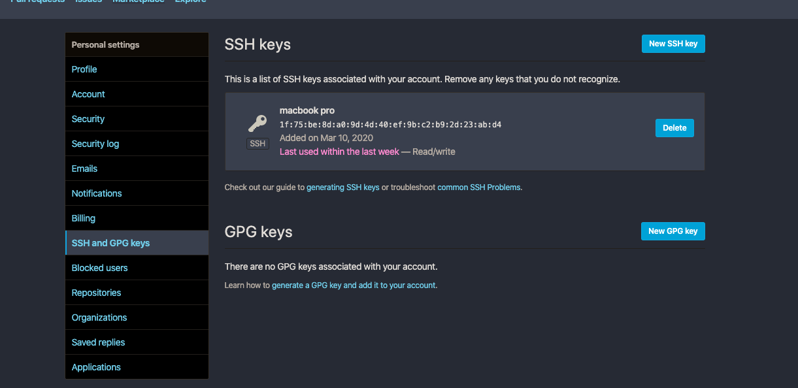798x388 pixels.
Task: Add a new GPG key
Action: click(673, 231)
